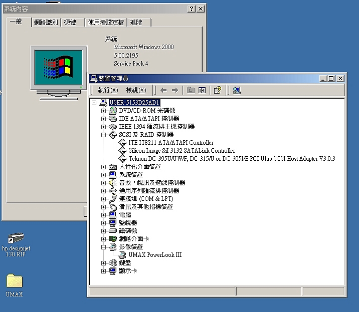Select the 音效，視訊及遊戲控制器 speaker icon
This screenshot has width=359, height=312.
pyautogui.click(x=112, y=183)
